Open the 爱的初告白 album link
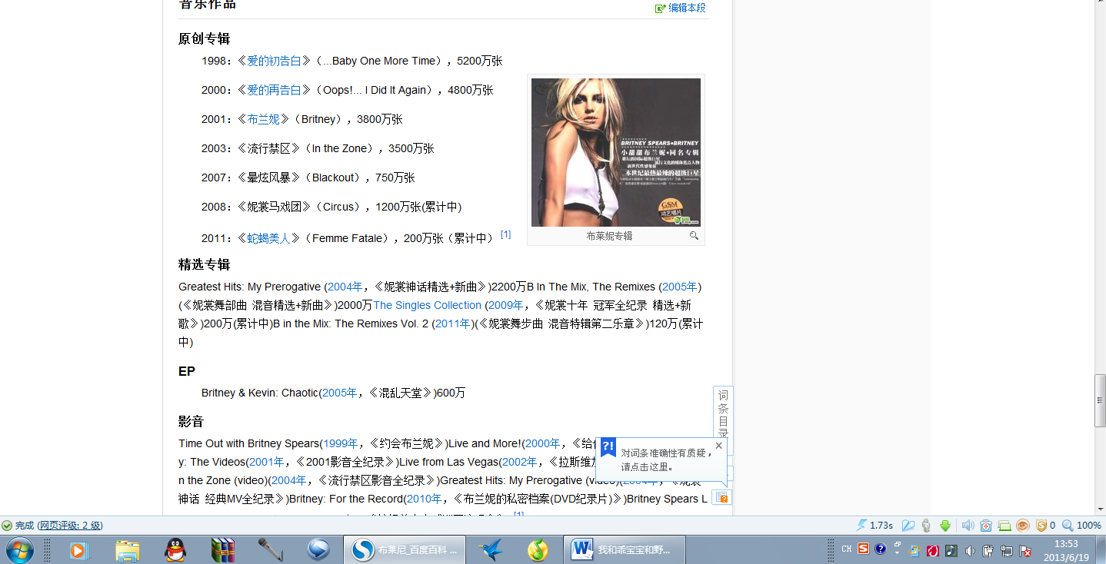 click(274, 61)
